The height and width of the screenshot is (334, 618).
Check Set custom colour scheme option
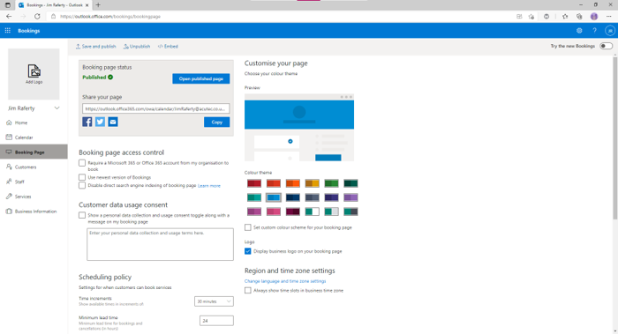click(x=247, y=227)
